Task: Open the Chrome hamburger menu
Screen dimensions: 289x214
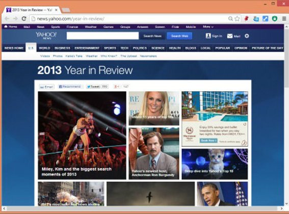Action: (x=284, y=19)
